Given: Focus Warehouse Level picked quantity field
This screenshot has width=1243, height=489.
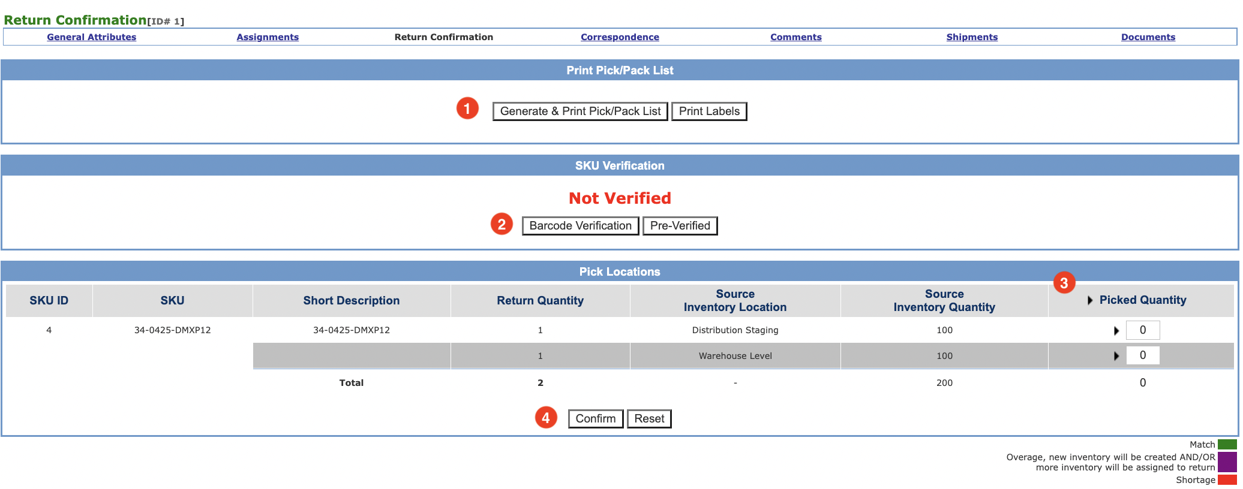Looking at the screenshot, I should pos(1143,355).
